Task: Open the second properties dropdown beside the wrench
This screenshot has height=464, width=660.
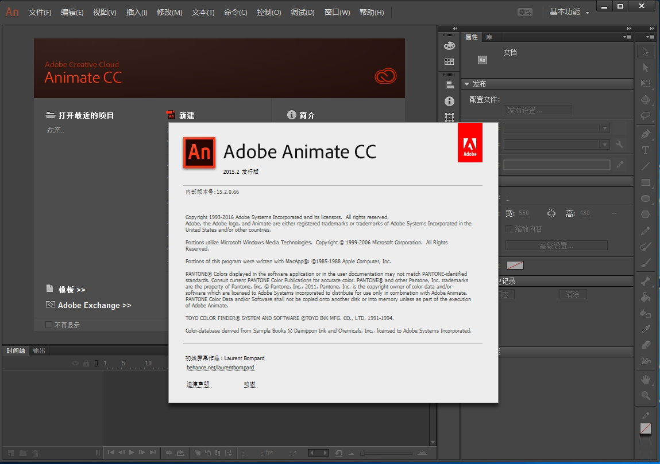Action: 604,145
